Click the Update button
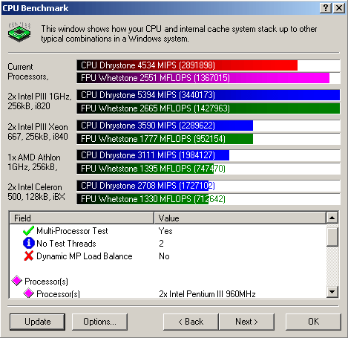Viewport: 348px width, 338px height. [x=38, y=322]
